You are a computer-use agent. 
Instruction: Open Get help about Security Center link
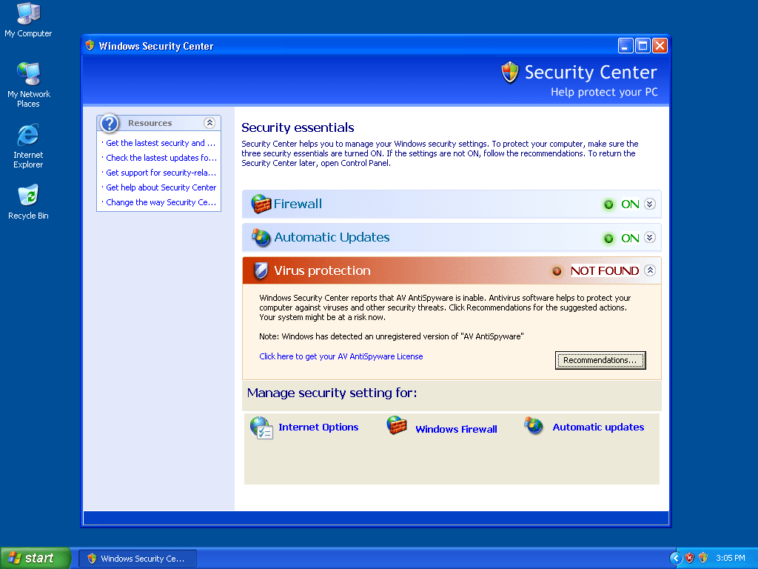[x=161, y=187]
